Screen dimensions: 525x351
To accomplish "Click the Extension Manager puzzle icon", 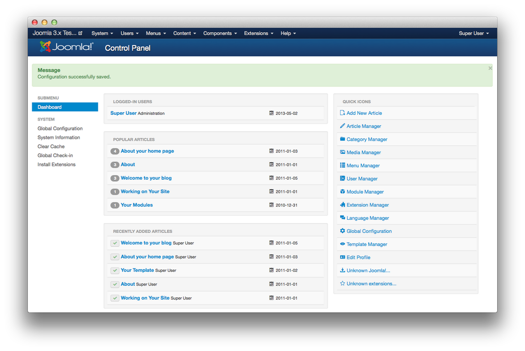I will (x=343, y=205).
